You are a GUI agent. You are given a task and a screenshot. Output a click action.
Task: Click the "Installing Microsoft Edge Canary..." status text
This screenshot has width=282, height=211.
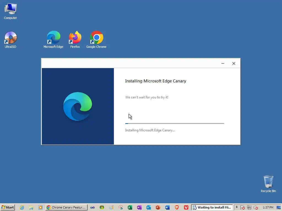(150, 130)
